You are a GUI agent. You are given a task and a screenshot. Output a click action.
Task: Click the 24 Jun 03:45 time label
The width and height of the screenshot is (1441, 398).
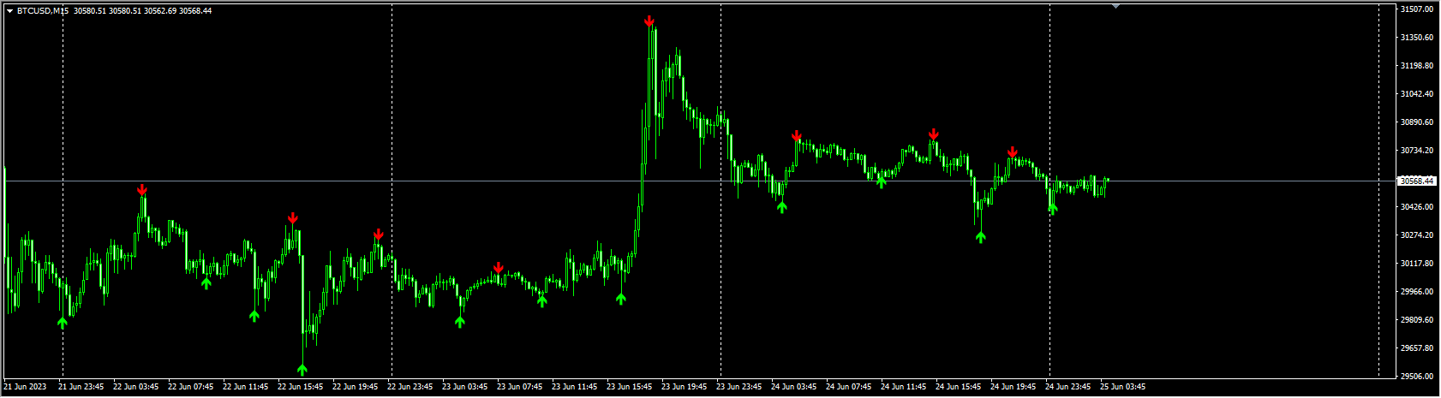tap(794, 387)
